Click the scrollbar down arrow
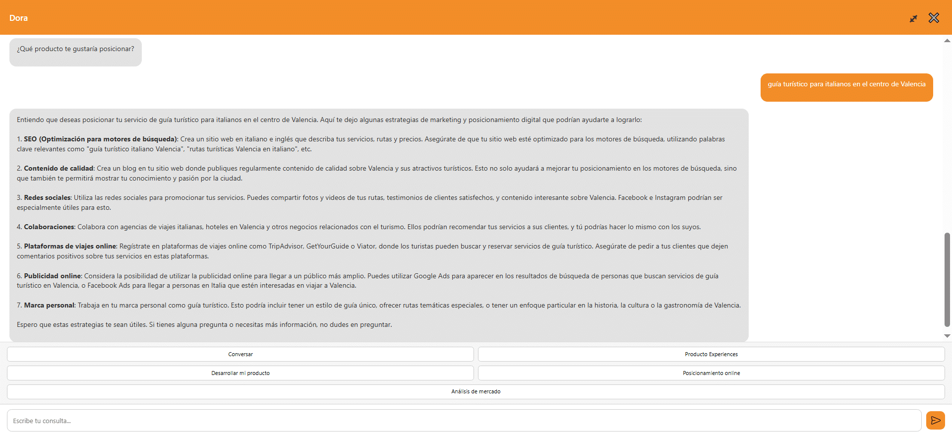Image resolution: width=952 pixels, height=436 pixels. [x=947, y=336]
